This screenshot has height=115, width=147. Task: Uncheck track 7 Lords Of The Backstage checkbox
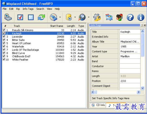tap(4, 49)
